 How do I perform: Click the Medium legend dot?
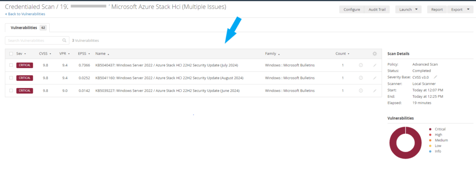tap(430, 140)
